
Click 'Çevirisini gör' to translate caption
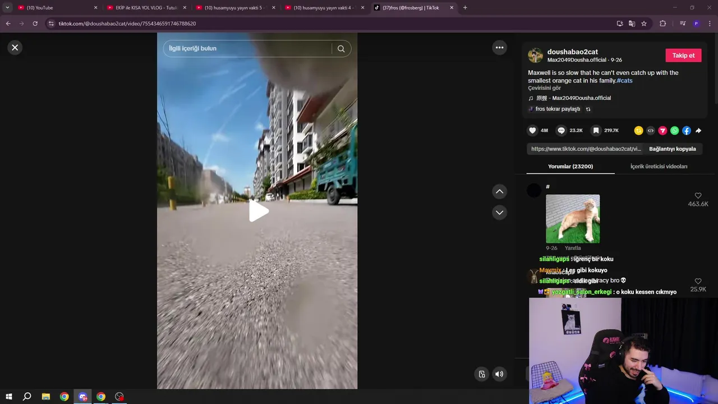tap(544, 88)
